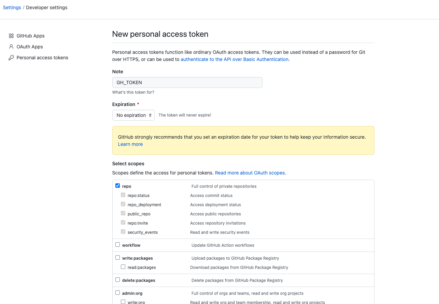
Task: Enable the workflow scope checkbox
Action: 118,245
